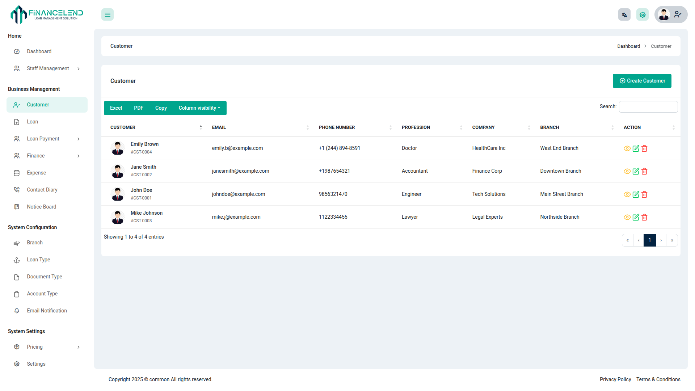
Task: Click edit icon for Emily Brown
Action: click(x=636, y=148)
